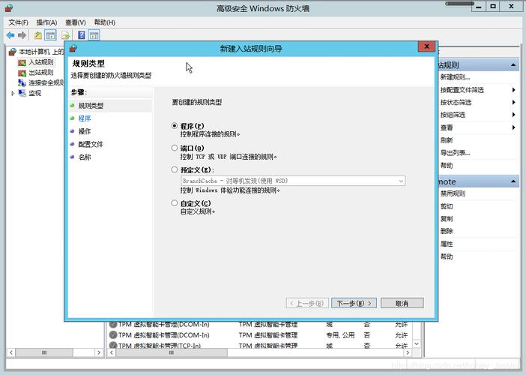Image resolution: width=526 pixels, height=375 pixels.
Task: Toggle the console tree pane icon
Action: click(50, 35)
